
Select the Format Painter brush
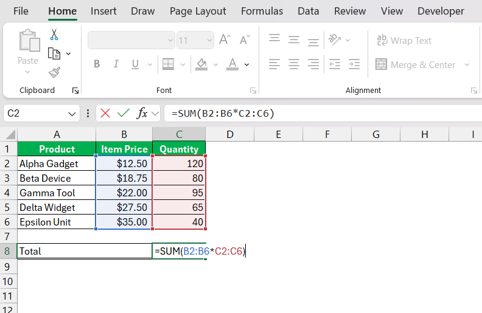pyautogui.click(x=54, y=73)
